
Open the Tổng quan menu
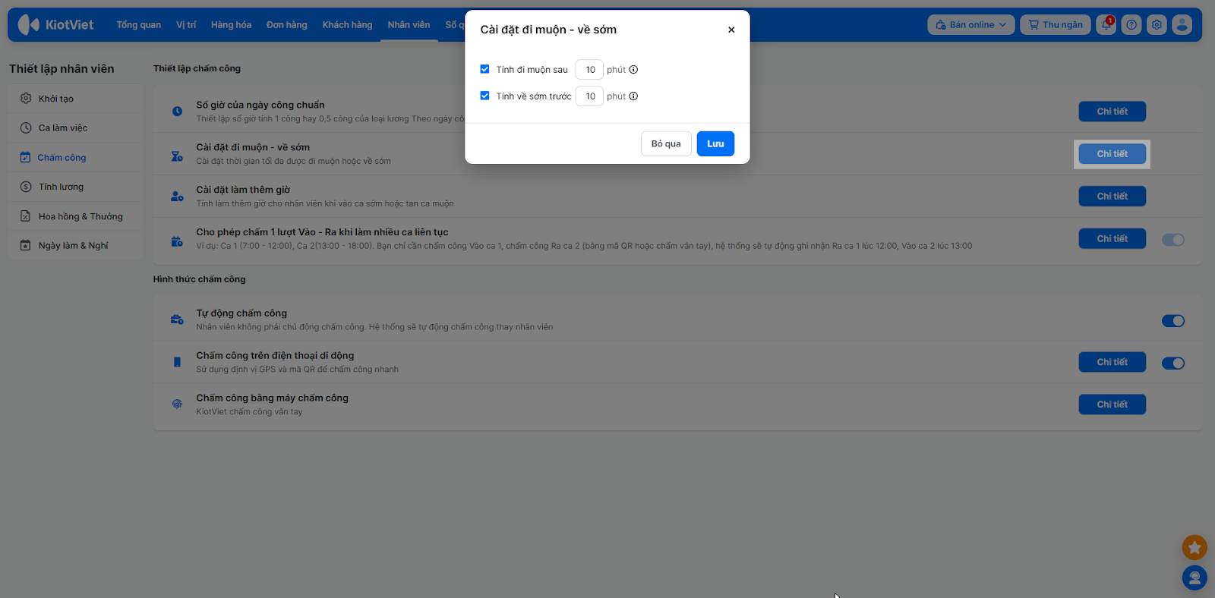[139, 25]
